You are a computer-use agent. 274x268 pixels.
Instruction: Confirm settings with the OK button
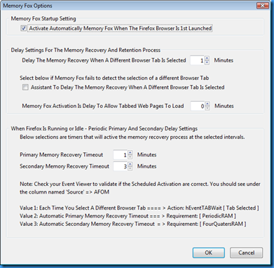(x=209, y=253)
